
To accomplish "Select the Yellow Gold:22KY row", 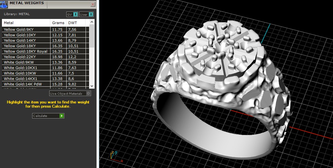I will [x=46, y=57].
